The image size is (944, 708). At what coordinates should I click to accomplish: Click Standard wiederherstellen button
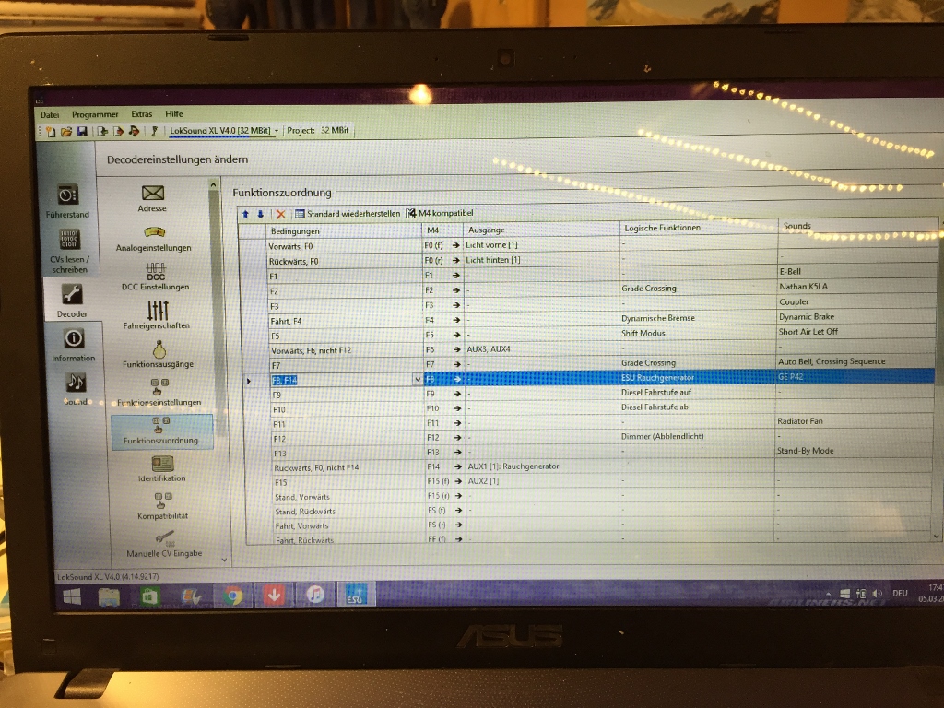(x=348, y=214)
